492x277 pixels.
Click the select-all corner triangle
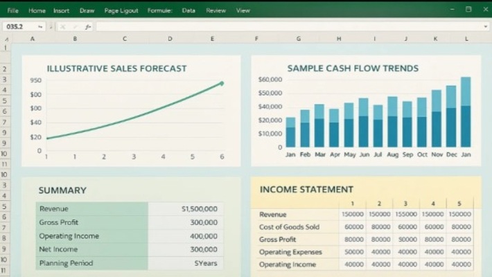pyautogui.click(x=6, y=39)
